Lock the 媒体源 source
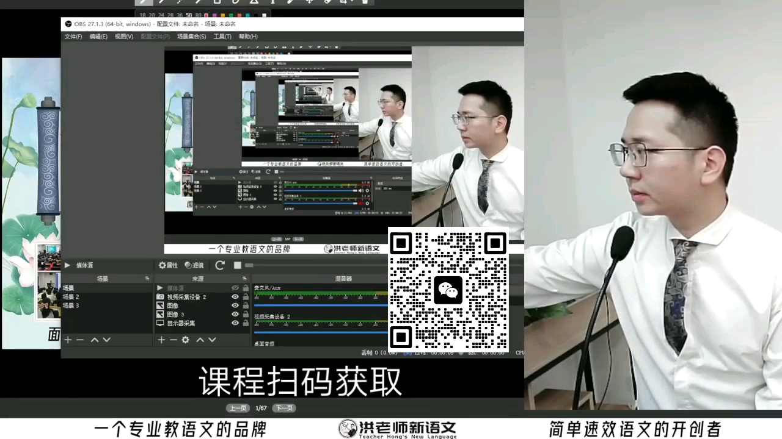 (246, 288)
